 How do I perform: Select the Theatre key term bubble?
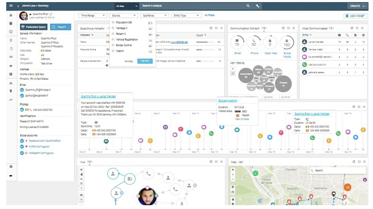283,84
